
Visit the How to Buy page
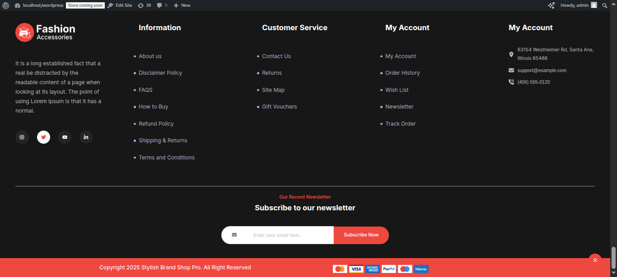153,107
